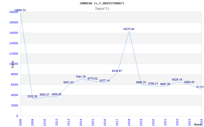The image size is (204, 127).
Task: Click the 8000 y-axis tick label
Action: (x=15, y=74)
